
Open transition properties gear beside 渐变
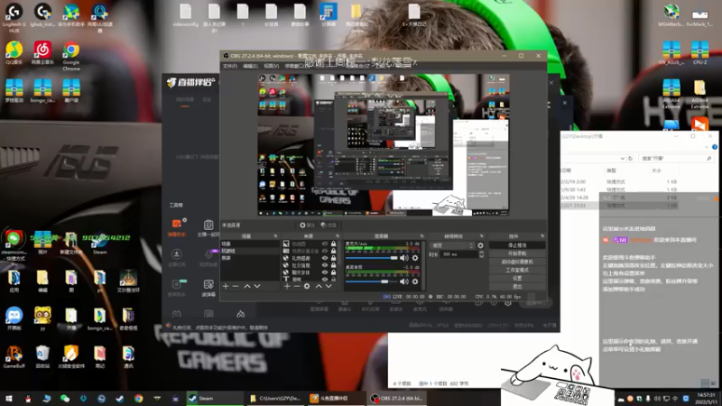[x=480, y=245]
